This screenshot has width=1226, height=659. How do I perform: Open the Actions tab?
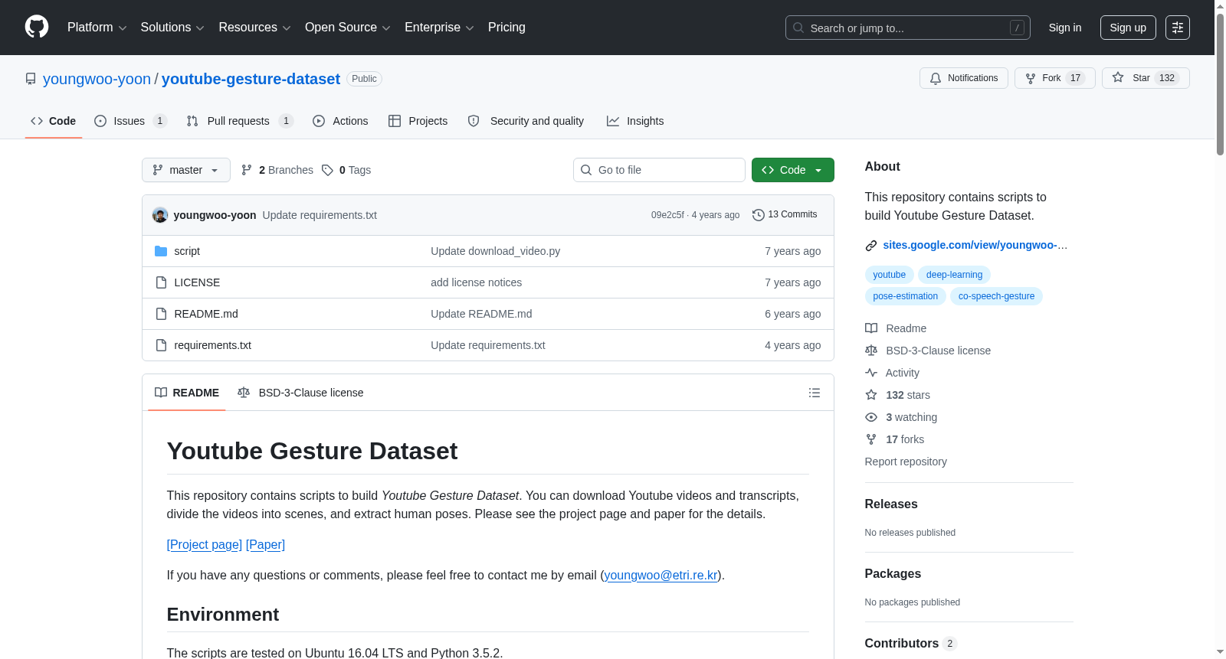click(340, 121)
